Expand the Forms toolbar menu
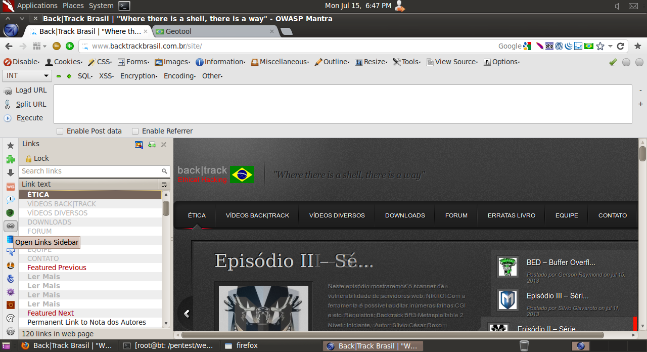 (133, 62)
